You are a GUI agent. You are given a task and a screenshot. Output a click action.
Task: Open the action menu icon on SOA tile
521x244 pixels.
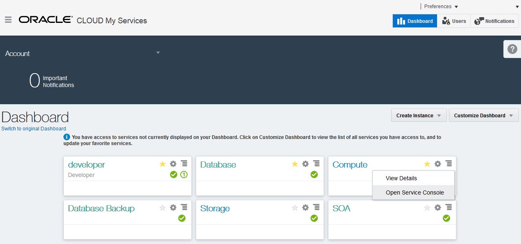pyautogui.click(x=448, y=208)
